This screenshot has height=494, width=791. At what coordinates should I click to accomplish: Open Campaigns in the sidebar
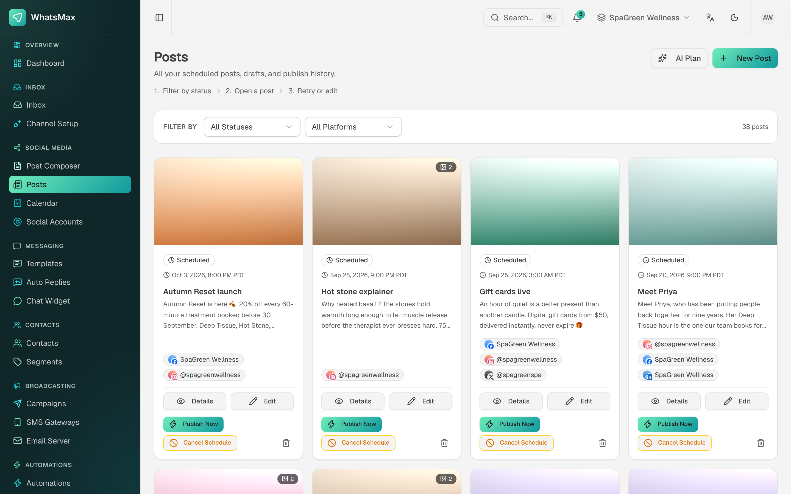point(70,403)
